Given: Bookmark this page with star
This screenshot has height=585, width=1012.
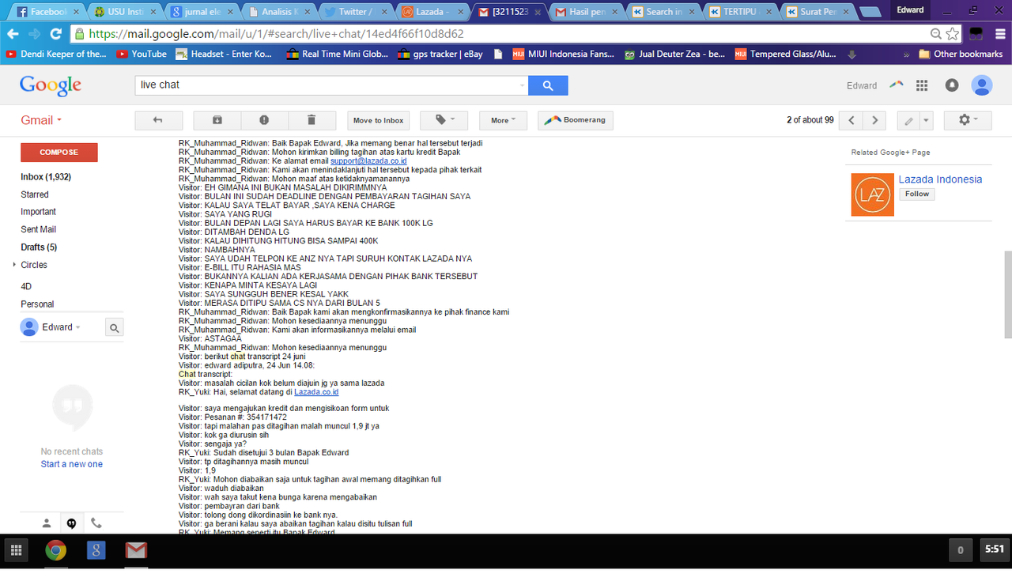Looking at the screenshot, I should tap(953, 34).
